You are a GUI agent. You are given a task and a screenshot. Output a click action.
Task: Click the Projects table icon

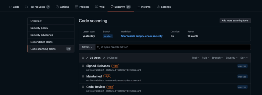77,7
